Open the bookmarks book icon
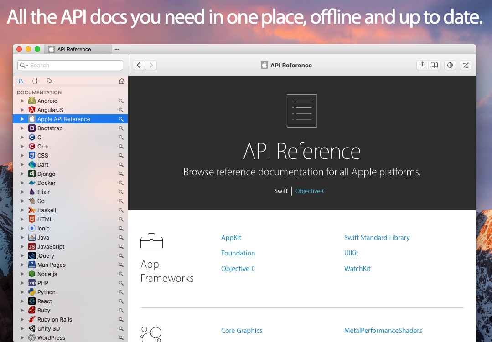Viewport: 492px width, 342px height. click(x=434, y=65)
